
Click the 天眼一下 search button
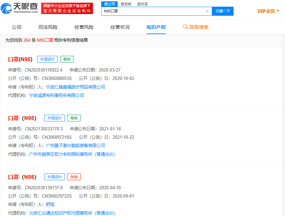pos(223,11)
